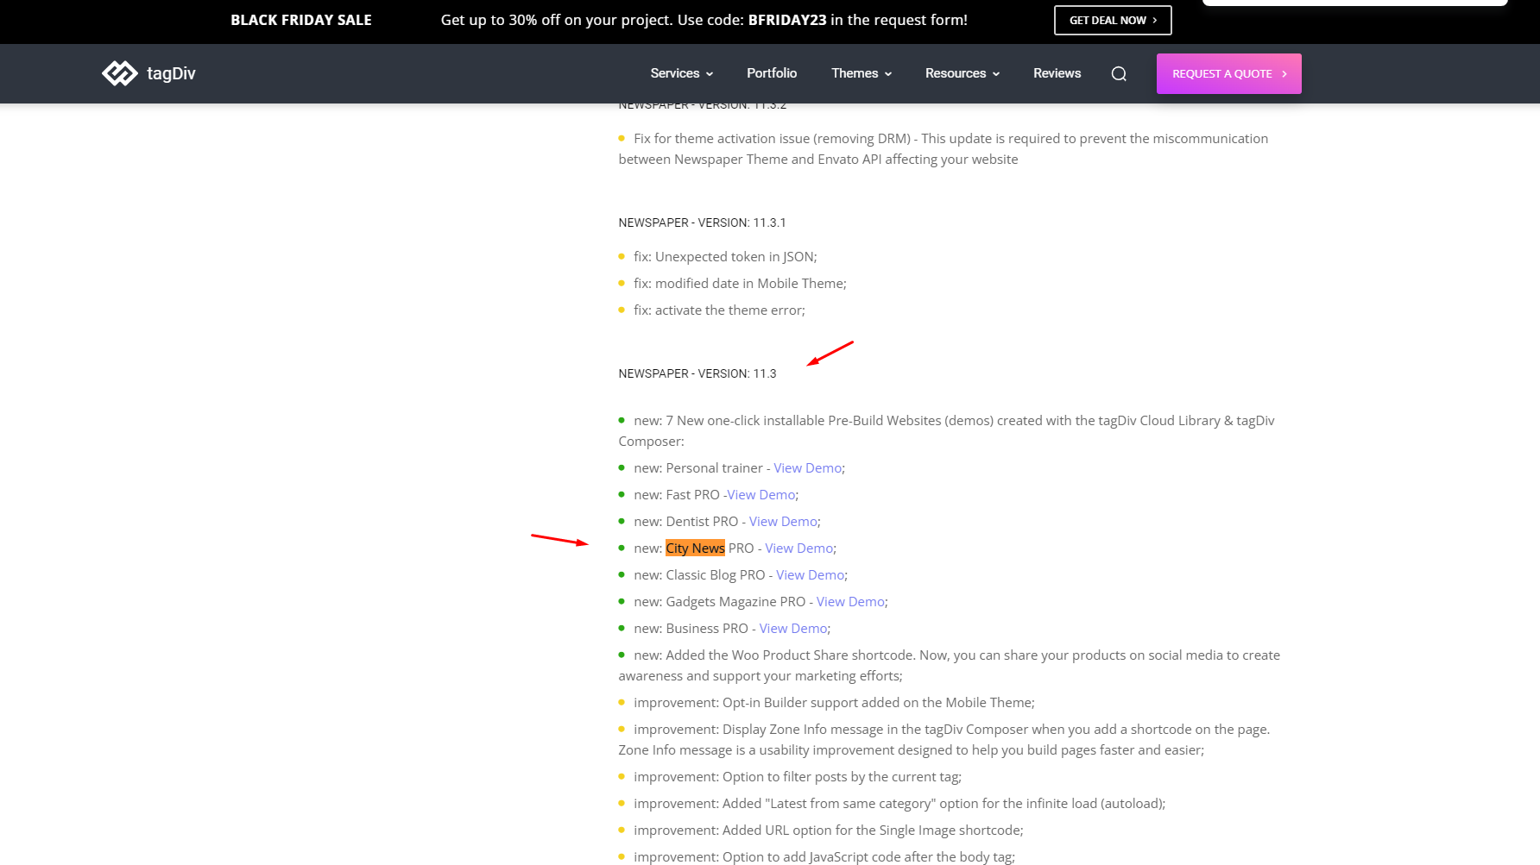Open View Demo for Gadgets Magazine PRO
1540x865 pixels.
click(850, 601)
